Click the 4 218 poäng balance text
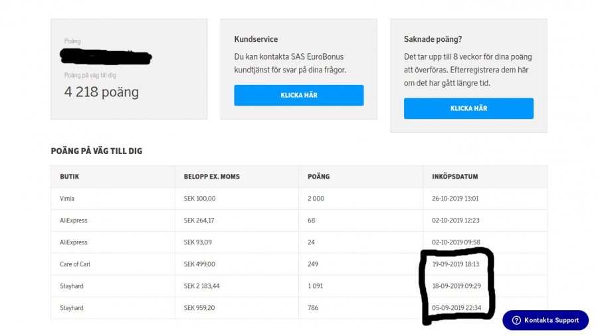This screenshot has width=598, height=336. pos(102,92)
